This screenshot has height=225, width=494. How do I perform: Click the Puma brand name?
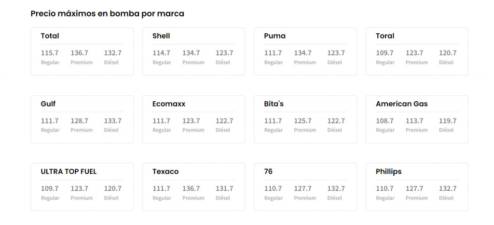274,36
